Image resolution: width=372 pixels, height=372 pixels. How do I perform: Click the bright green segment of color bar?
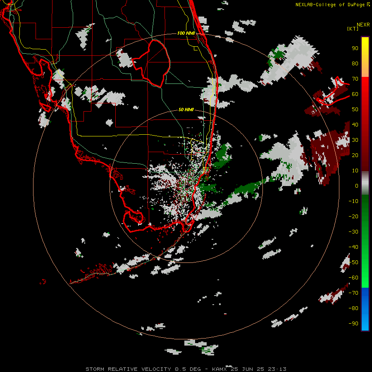[x=365, y=241]
